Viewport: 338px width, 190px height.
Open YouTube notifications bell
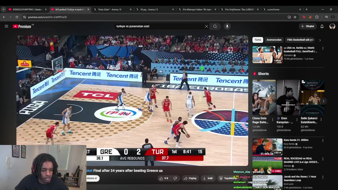(322, 26)
